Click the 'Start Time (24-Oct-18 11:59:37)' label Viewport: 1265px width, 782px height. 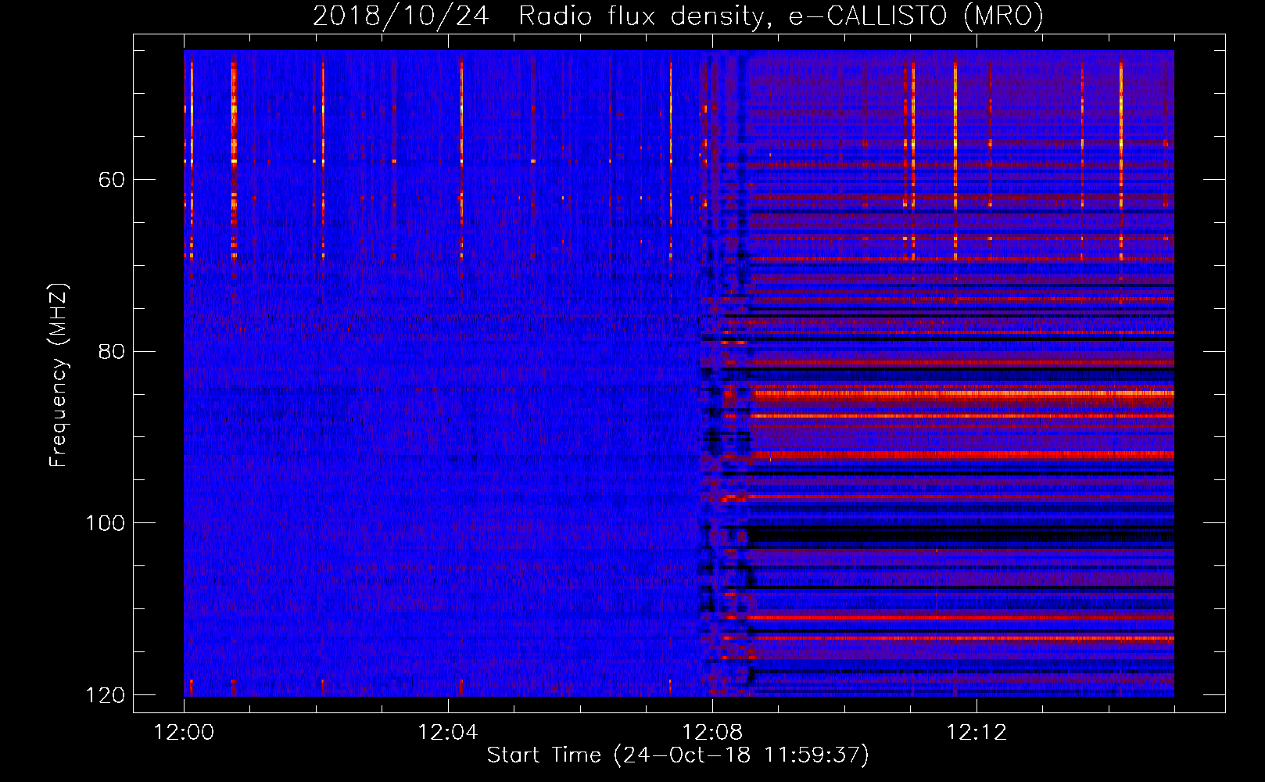click(x=678, y=755)
